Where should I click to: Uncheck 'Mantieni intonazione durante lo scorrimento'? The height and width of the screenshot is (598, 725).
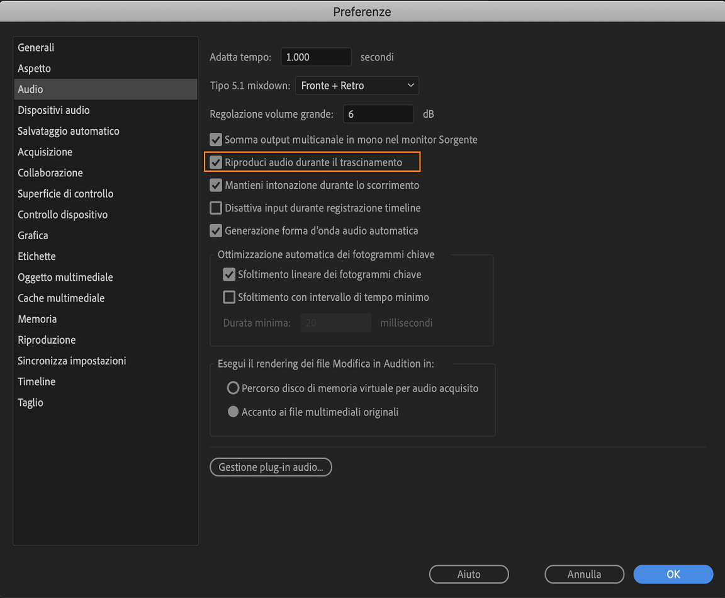pos(216,185)
